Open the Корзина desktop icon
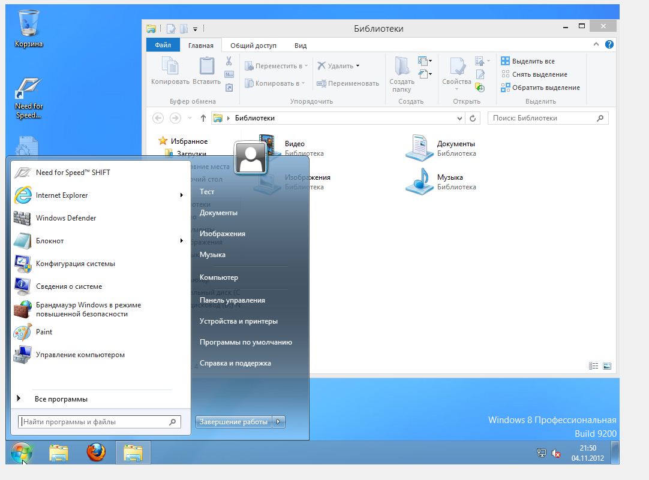The width and height of the screenshot is (649, 480). (29, 28)
